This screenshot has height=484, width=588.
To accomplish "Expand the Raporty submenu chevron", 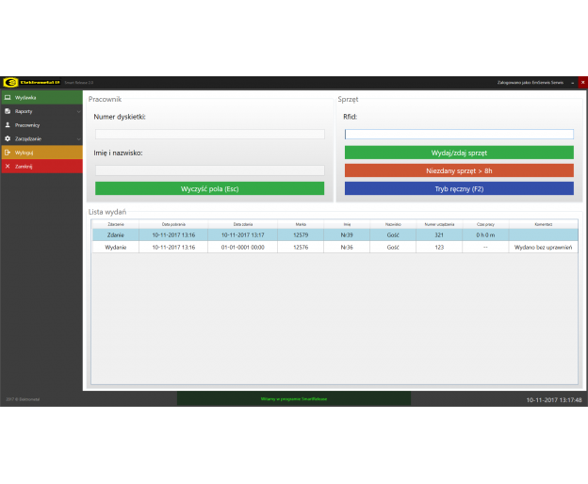I will pos(78,111).
